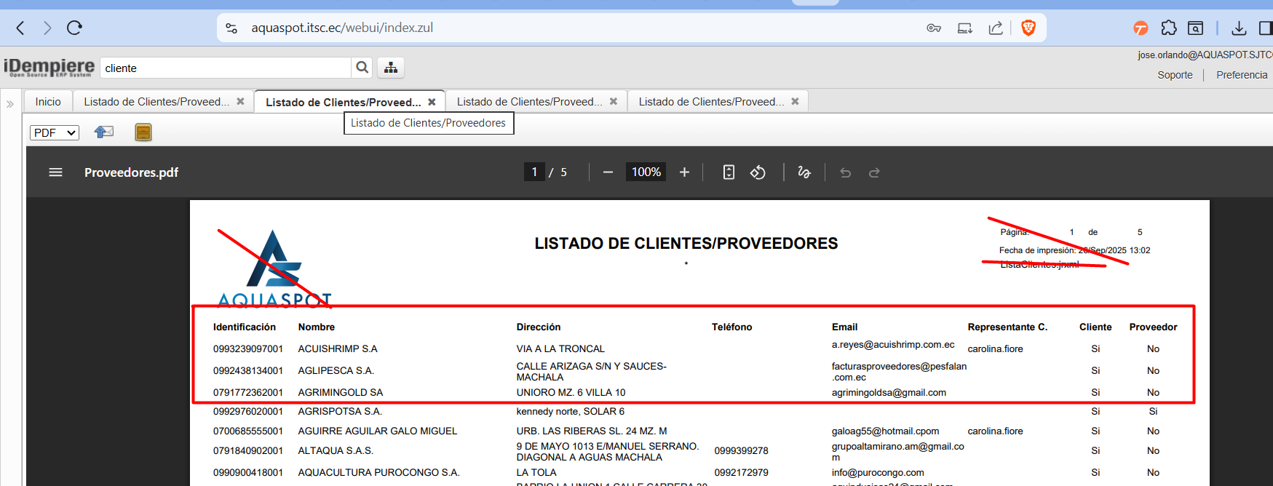Close the first Listado de Clientes tab

[x=240, y=101]
